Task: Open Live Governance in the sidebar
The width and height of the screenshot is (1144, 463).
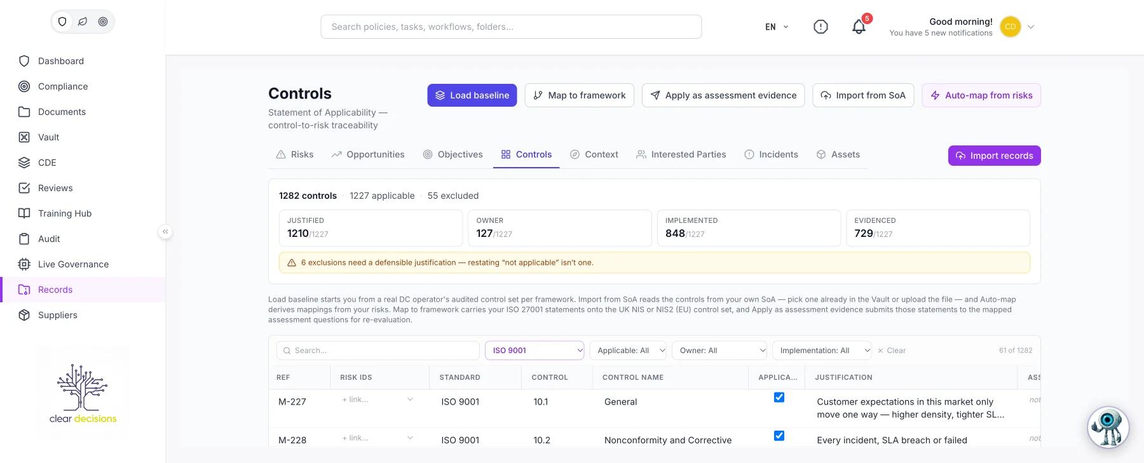Action: [83, 264]
